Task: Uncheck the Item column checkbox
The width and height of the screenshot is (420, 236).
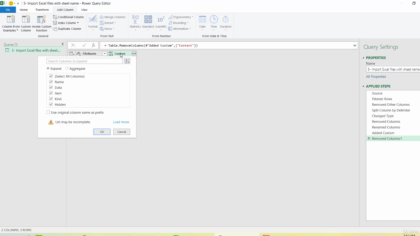Action: click(51, 93)
